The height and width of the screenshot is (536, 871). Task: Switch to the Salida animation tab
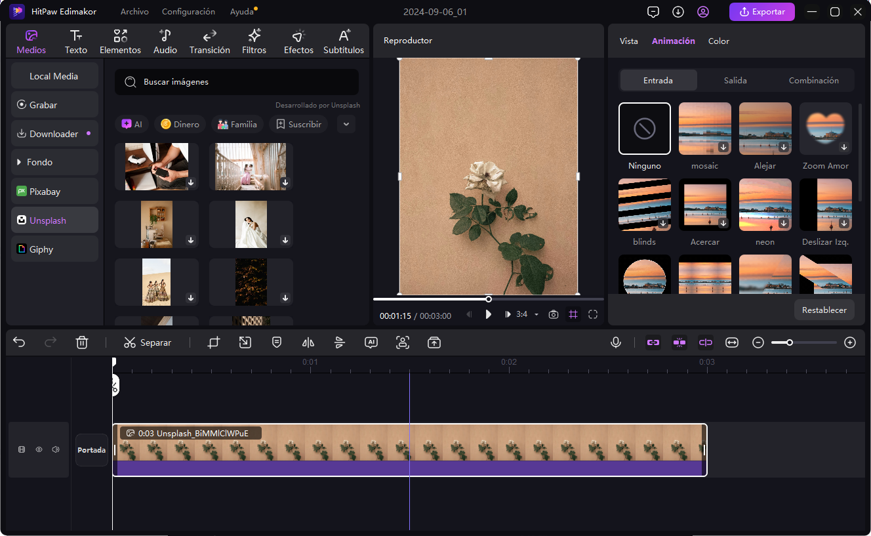click(735, 80)
